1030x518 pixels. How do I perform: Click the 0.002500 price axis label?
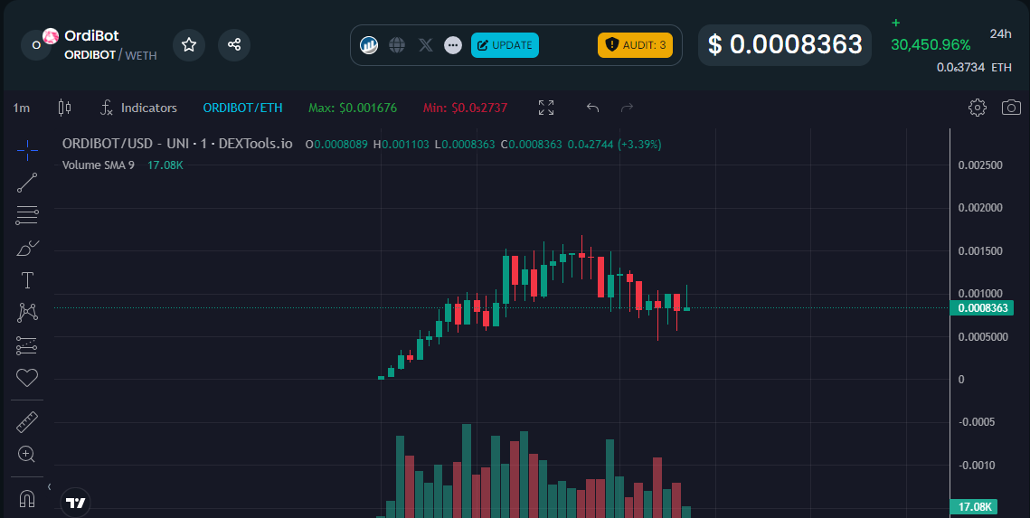point(980,165)
